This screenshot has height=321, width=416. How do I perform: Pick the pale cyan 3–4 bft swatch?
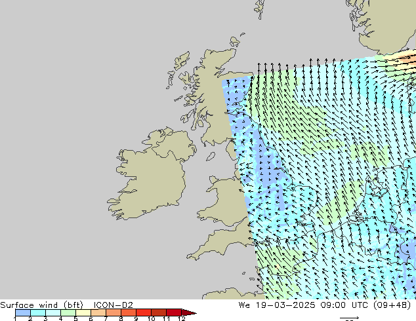click(53, 312)
